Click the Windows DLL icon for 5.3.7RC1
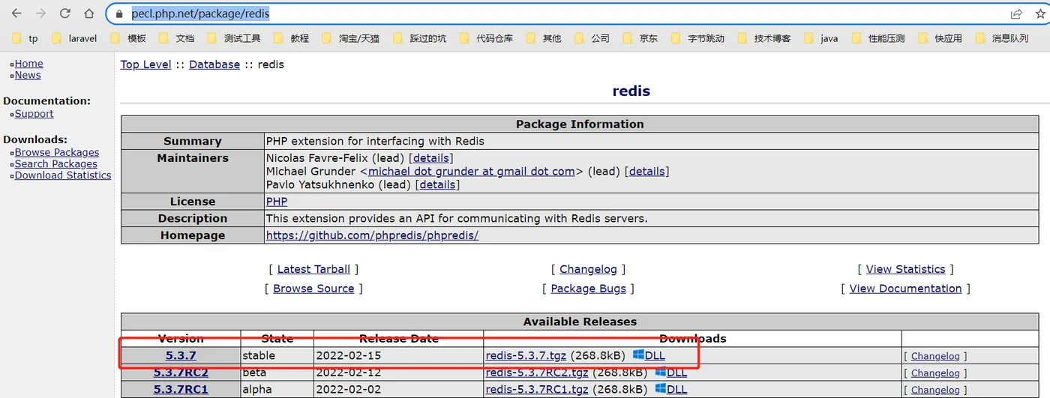This screenshot has height=398, width=1050. coord(660,389)
